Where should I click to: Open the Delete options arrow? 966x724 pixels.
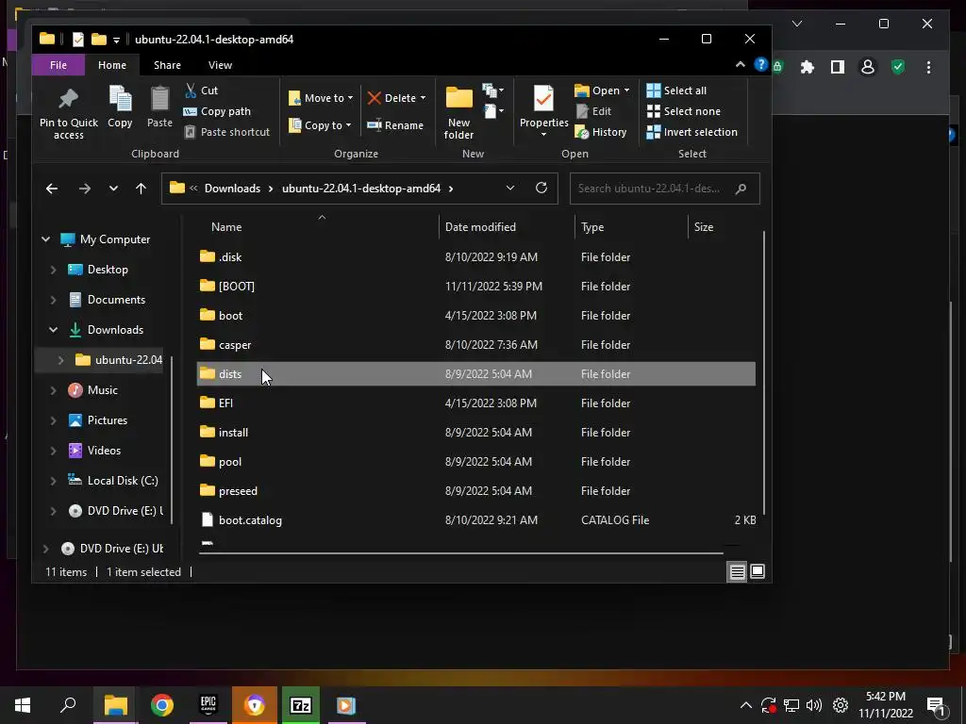[423, 98]
